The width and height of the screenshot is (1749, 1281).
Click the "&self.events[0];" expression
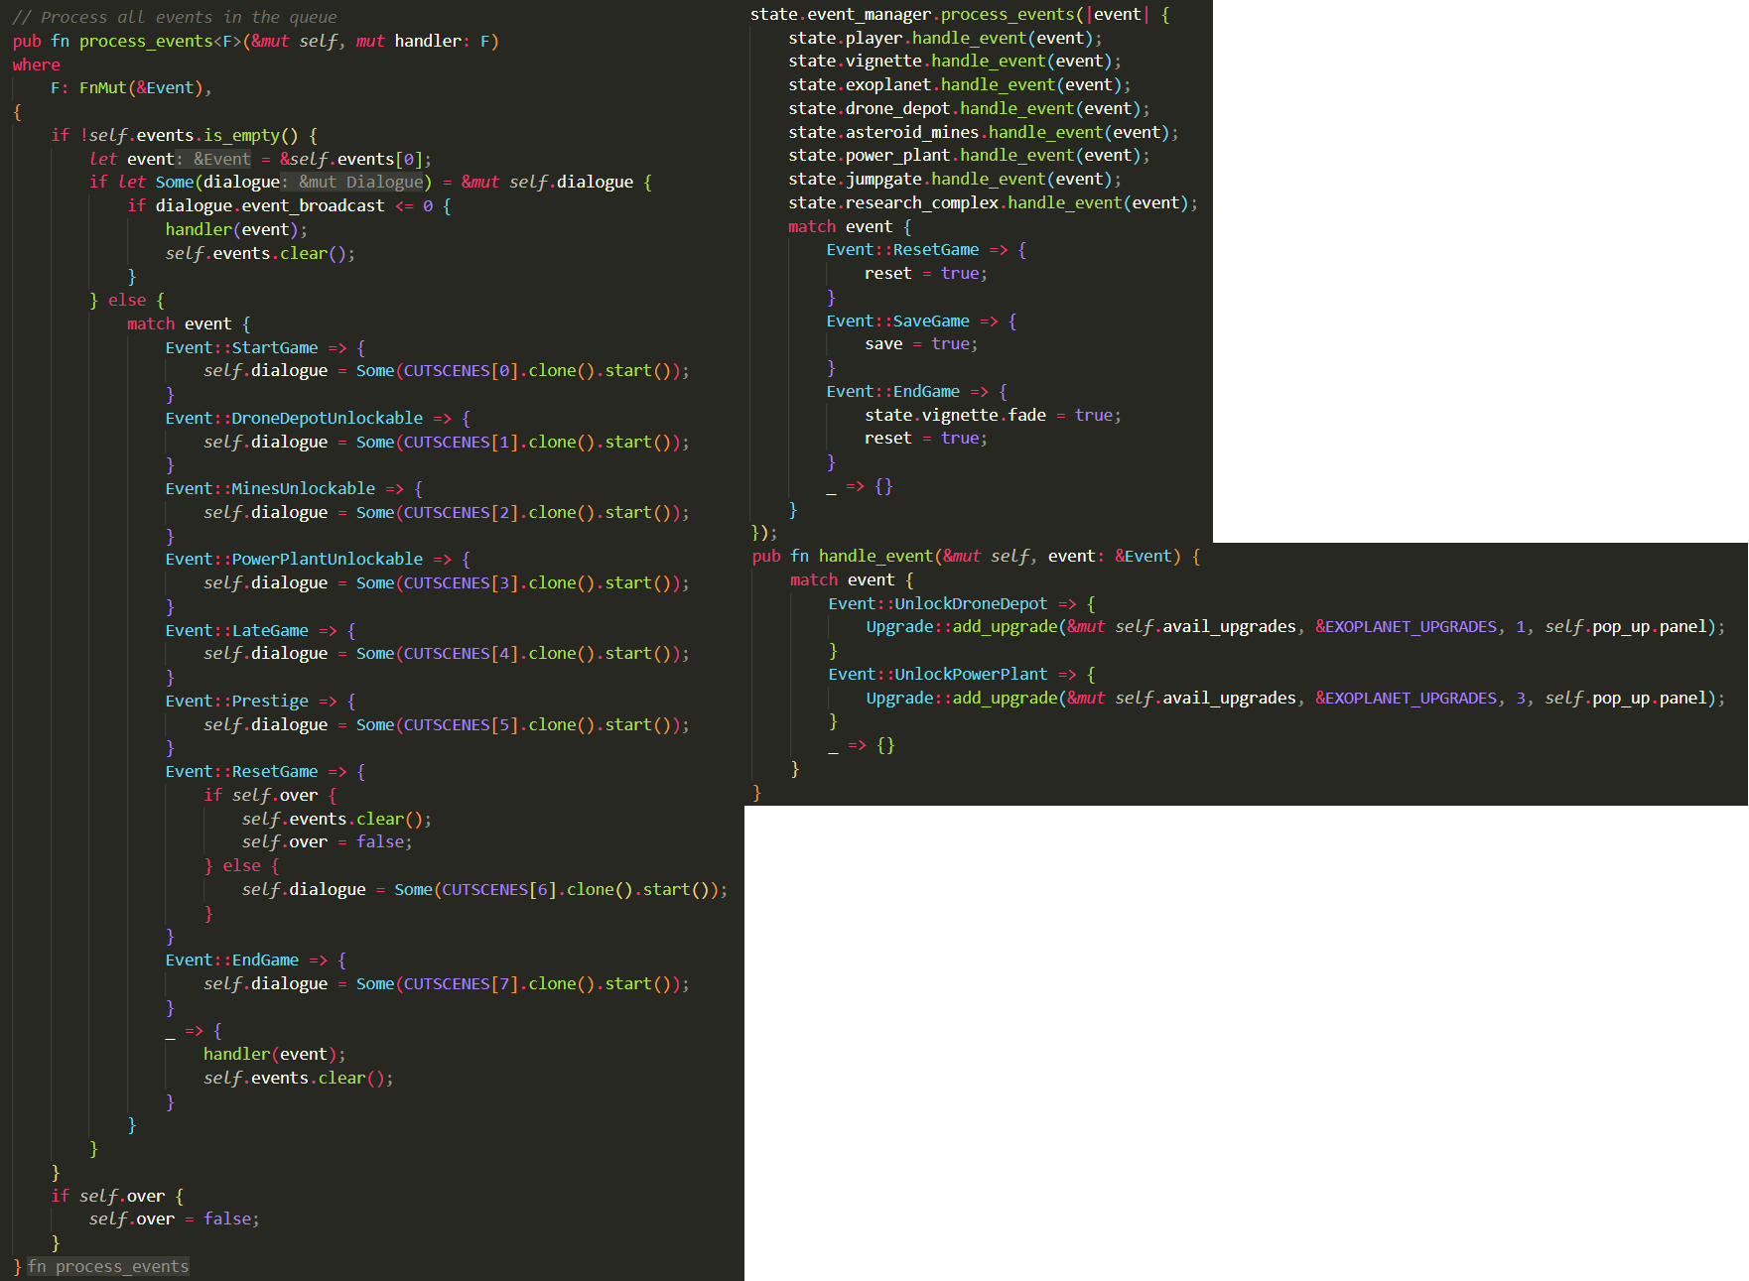[x=355, y=159]
